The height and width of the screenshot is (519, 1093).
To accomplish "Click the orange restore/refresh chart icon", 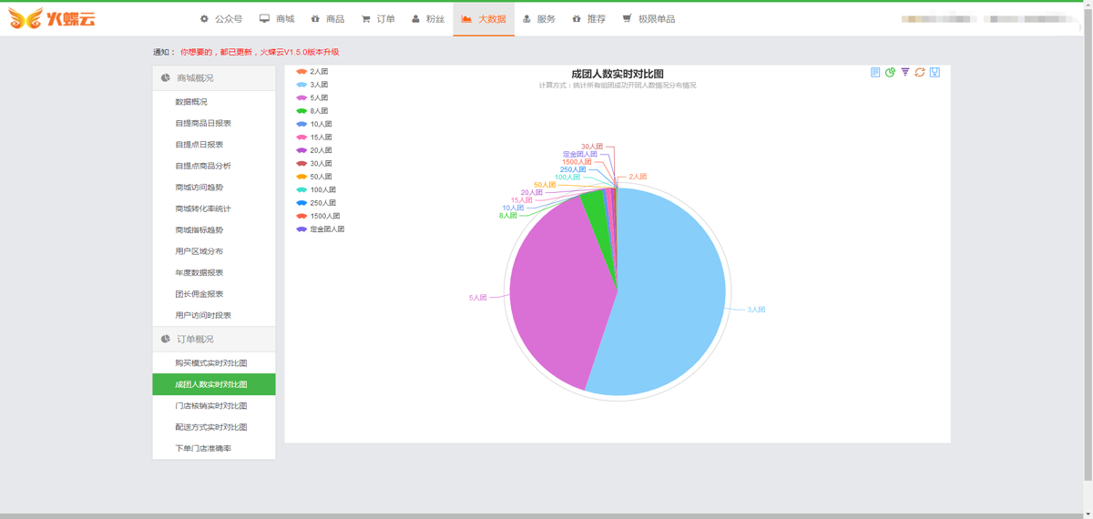I will tap(920, 72).
